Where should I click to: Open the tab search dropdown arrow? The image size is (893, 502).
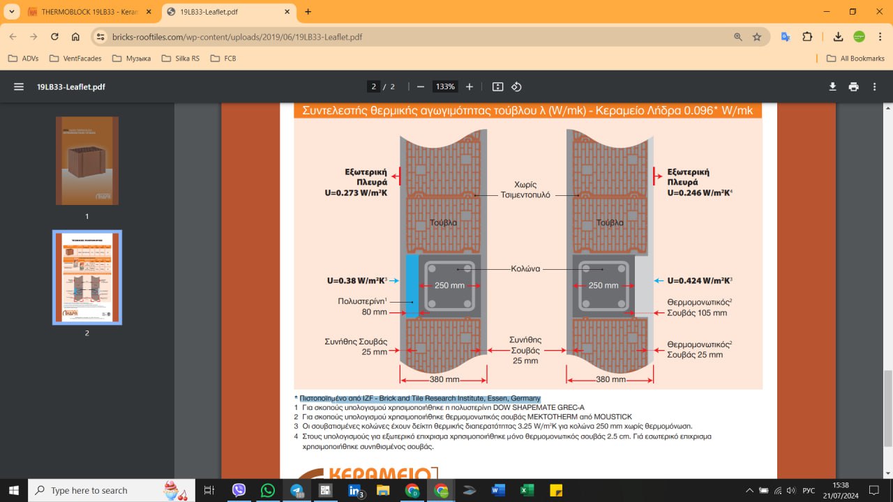point(12,12)
